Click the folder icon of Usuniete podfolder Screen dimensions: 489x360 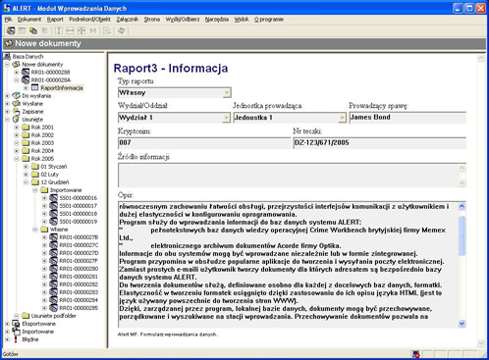(26, 316)
